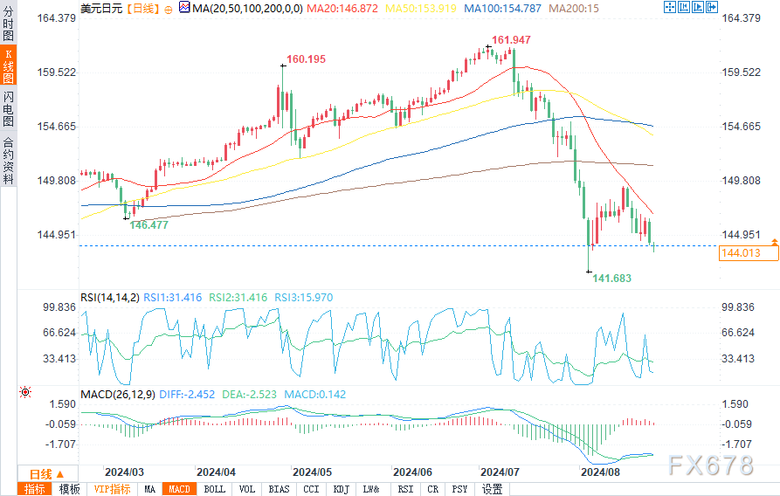
Task: Toggle the RSI indicator in bottom bar
Action: pos(406,489)
